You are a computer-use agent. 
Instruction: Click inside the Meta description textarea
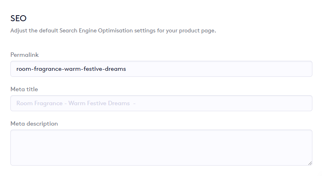(x=161, y=147)
